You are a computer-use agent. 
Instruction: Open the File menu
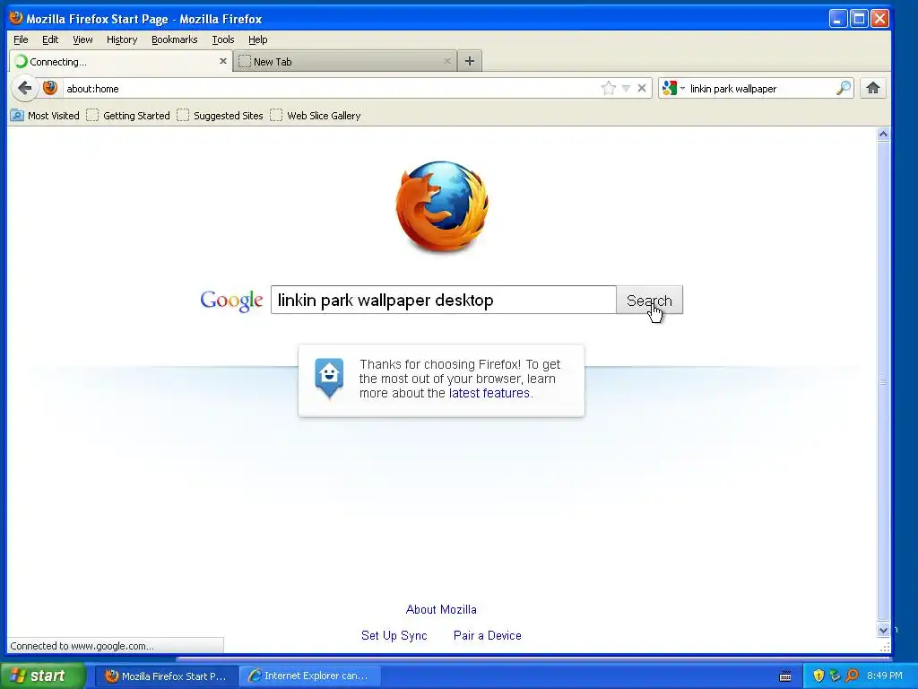(x=21, y=39)
